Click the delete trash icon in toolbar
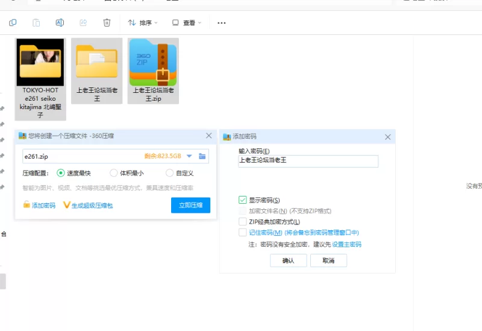 click(x=107, y=23)
